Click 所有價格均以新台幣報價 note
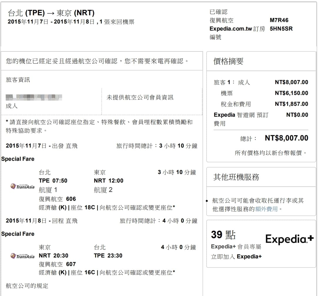Viewport: 318px width, 296px height. [x=271, y=153]
